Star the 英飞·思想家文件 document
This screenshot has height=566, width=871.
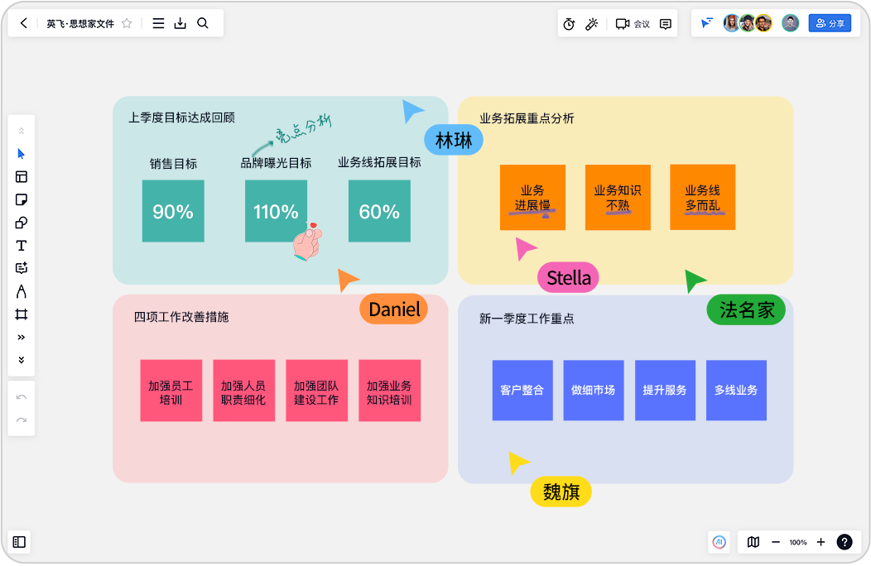click(x=127, y=23)
